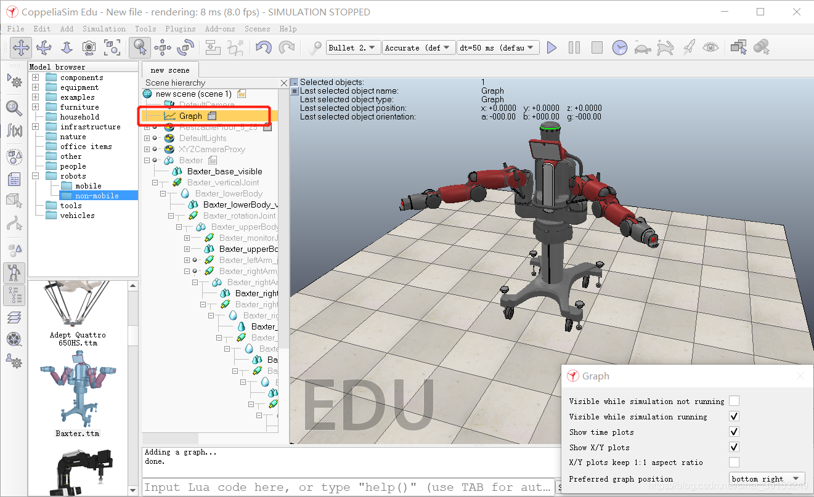Activate the click selection tool

(139, 47)
